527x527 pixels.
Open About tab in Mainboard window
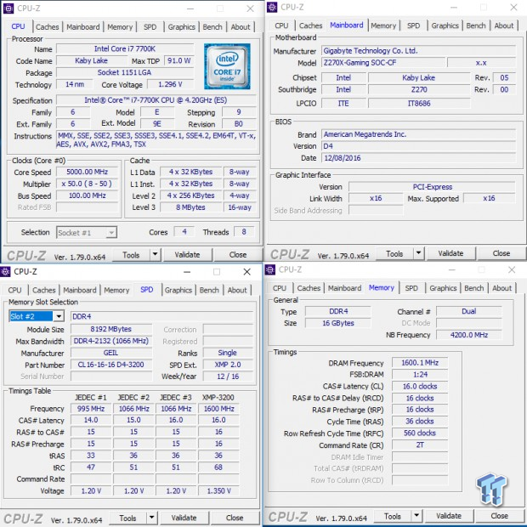click(x=504, y=25)
